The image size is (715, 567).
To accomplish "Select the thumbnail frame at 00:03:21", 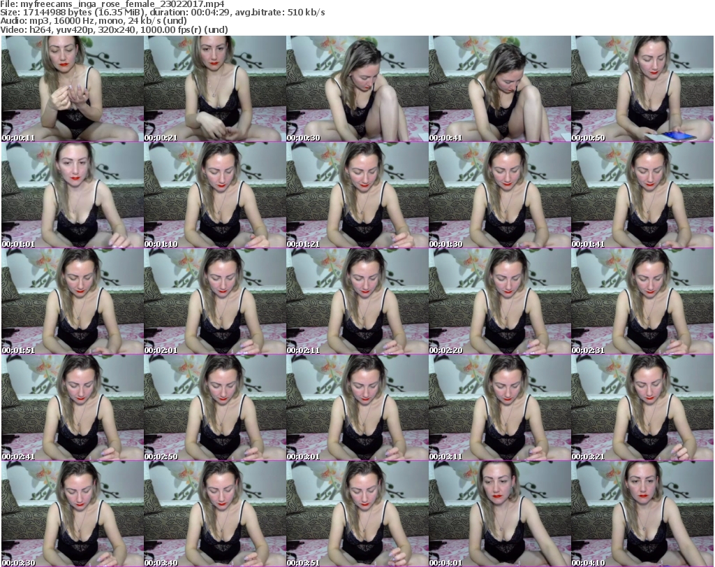I will (642, 408).
